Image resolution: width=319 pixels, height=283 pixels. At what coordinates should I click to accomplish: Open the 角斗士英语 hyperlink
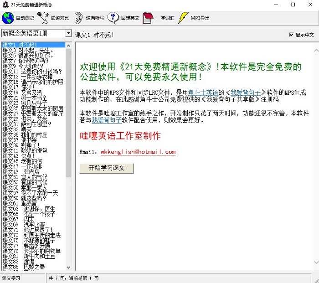click(x=204, y=93)
